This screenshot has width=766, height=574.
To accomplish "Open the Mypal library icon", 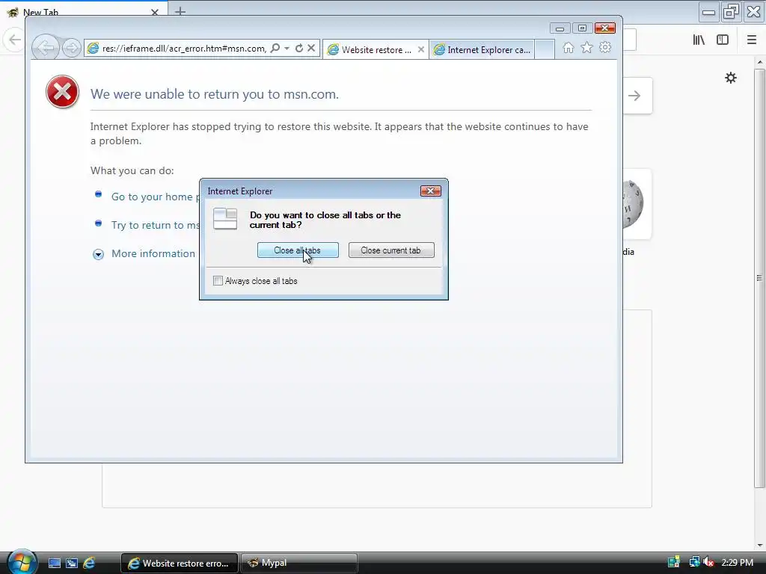I will (x=699, y=40).
